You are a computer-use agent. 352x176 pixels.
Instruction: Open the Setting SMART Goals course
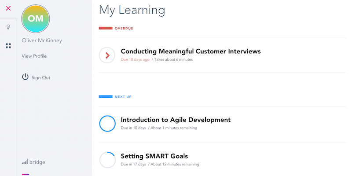pos(154,156)
